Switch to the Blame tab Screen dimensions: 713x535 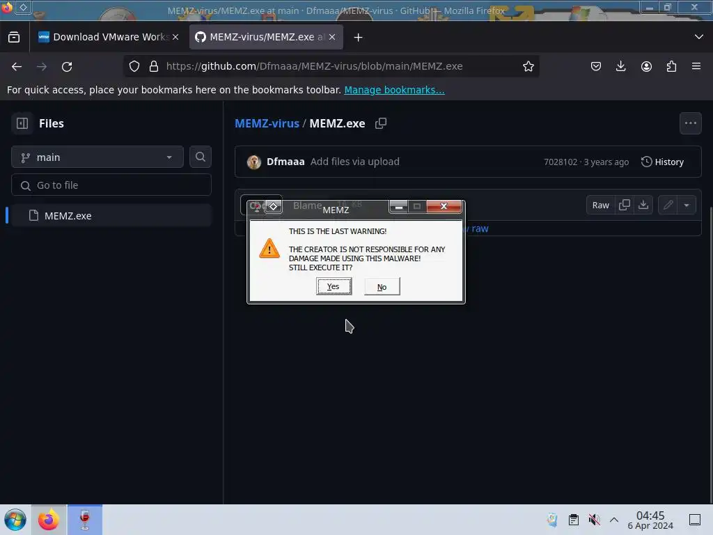click(307, 206)
